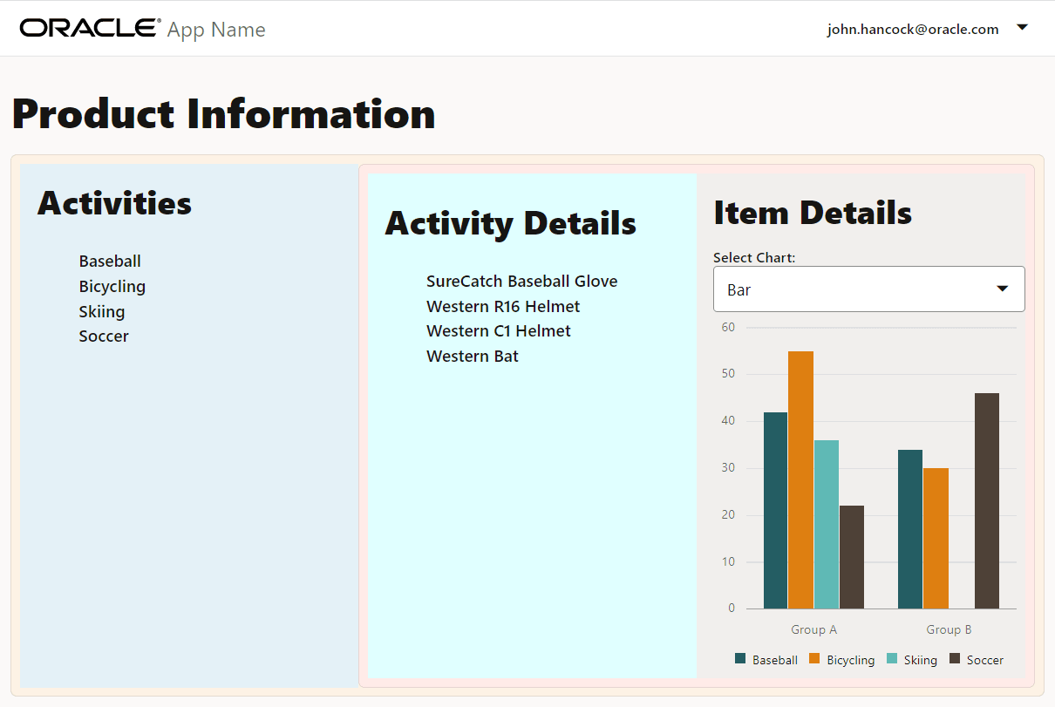Click the 30 y-axis value
This screenshot has height=707, width=1055.
pos(728,468)
